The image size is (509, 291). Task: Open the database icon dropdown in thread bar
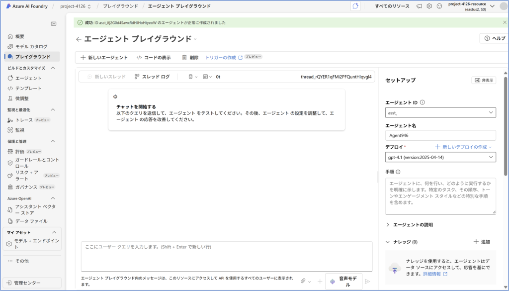click(x=193, y=77)
